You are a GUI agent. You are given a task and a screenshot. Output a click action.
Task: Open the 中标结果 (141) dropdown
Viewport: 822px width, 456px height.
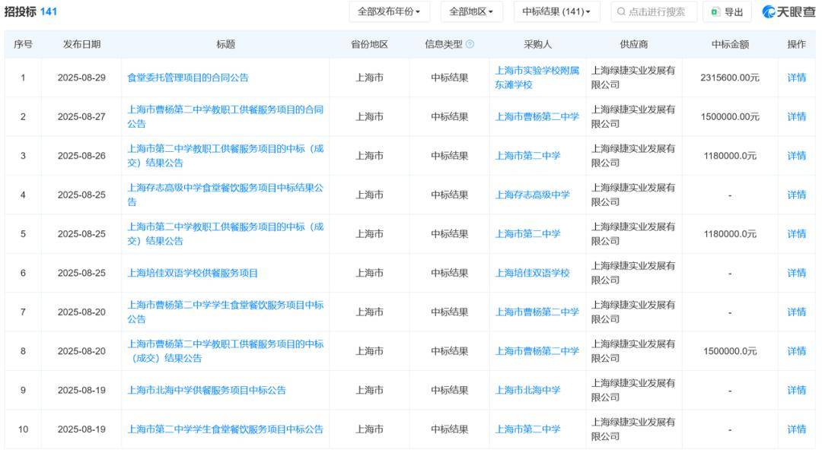[x=556, y=12]
